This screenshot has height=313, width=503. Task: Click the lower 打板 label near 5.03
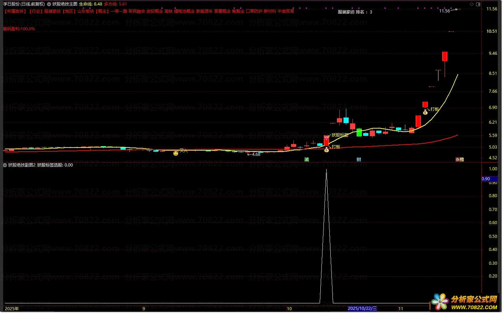pyautogui.click(x=336, y=147)
